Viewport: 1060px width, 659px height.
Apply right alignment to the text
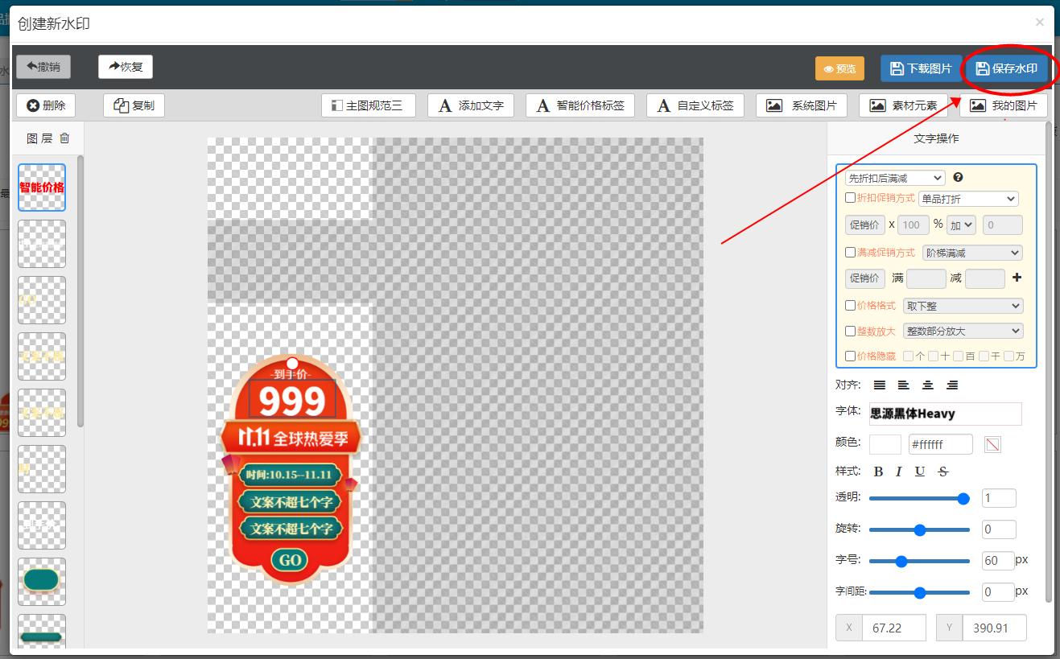[x=952, y=385]
